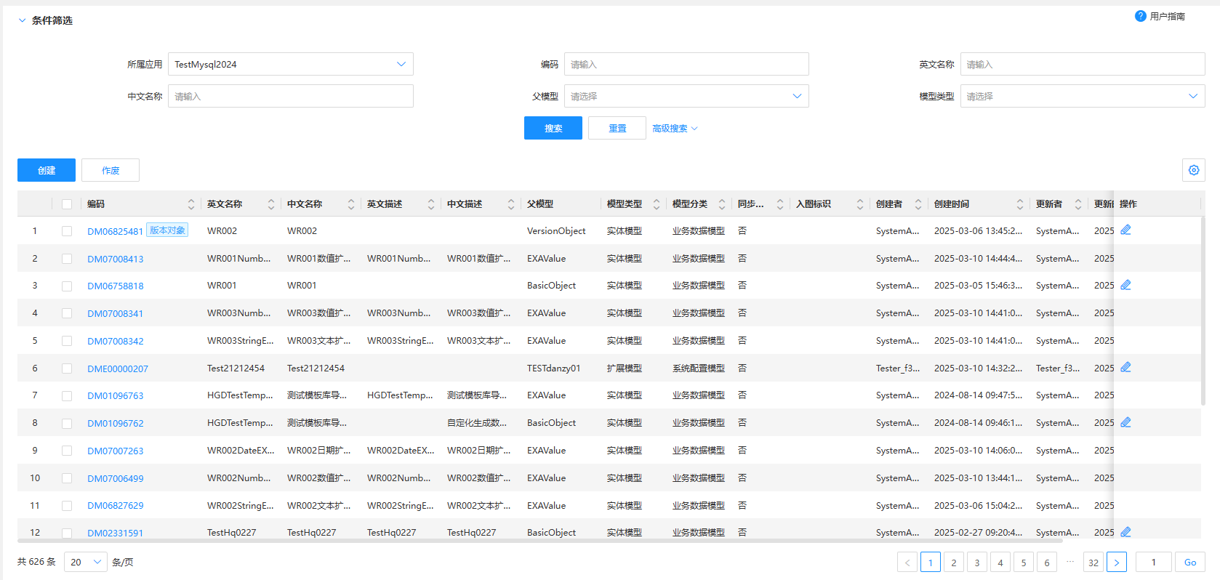Expand 高级搜索 advanced search options
Image resolution: width=1220 pixels, height=580 pixels.
[675, 128]
